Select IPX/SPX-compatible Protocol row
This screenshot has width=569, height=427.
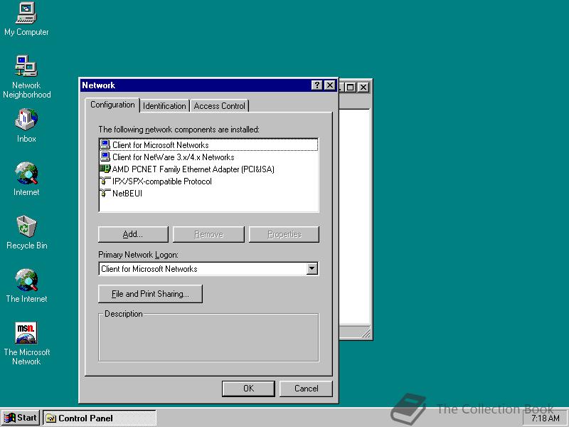point(208,181)
